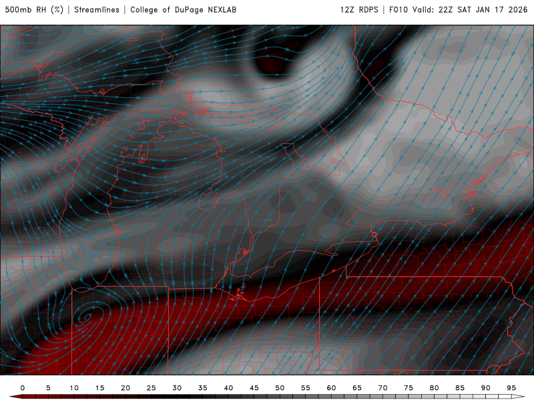Click the '35' value on the color scale
This screenshot has height=400, width=534.
(203, 388)
